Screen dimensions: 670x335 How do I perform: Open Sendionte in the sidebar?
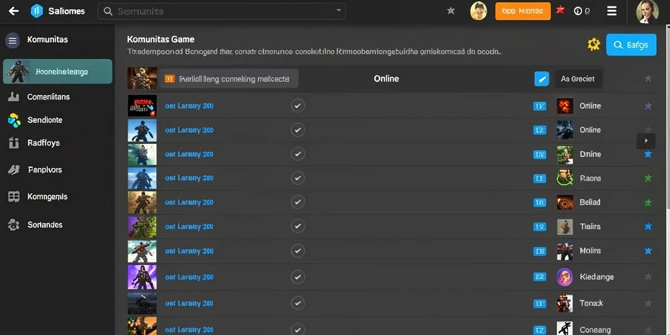pyautogui.click(x=45, y=120)
